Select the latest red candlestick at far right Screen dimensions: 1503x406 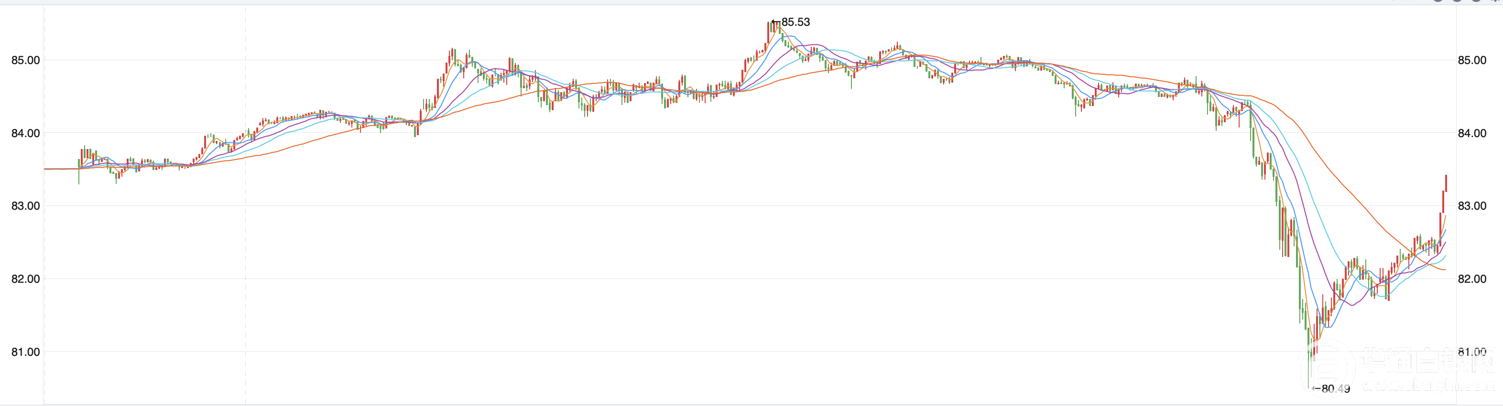[1446, 184]
